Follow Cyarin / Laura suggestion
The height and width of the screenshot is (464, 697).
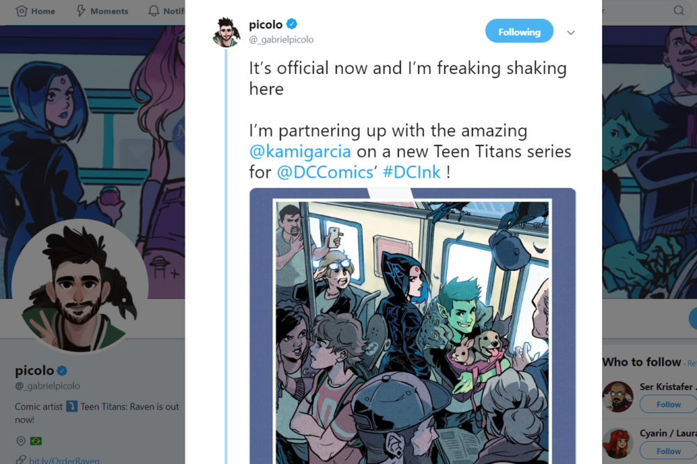tap(668, 451)
